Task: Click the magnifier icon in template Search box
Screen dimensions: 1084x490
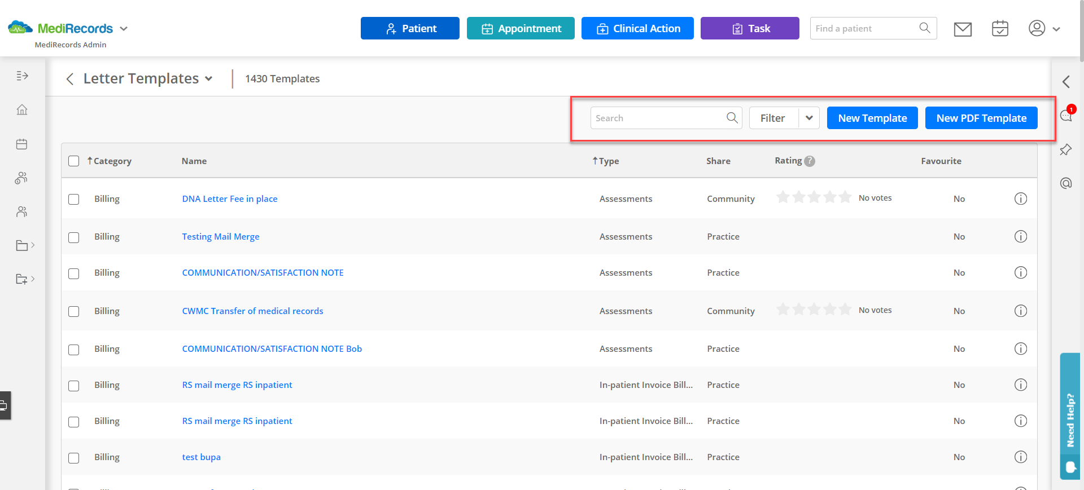Action: point(732,117)
